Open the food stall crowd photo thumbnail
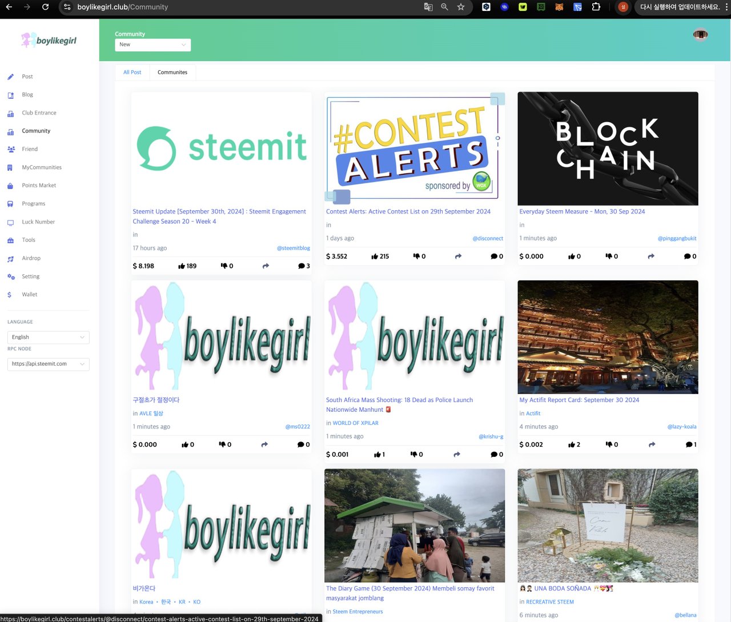This screenshot has width=731, height=622. [415, 525]
